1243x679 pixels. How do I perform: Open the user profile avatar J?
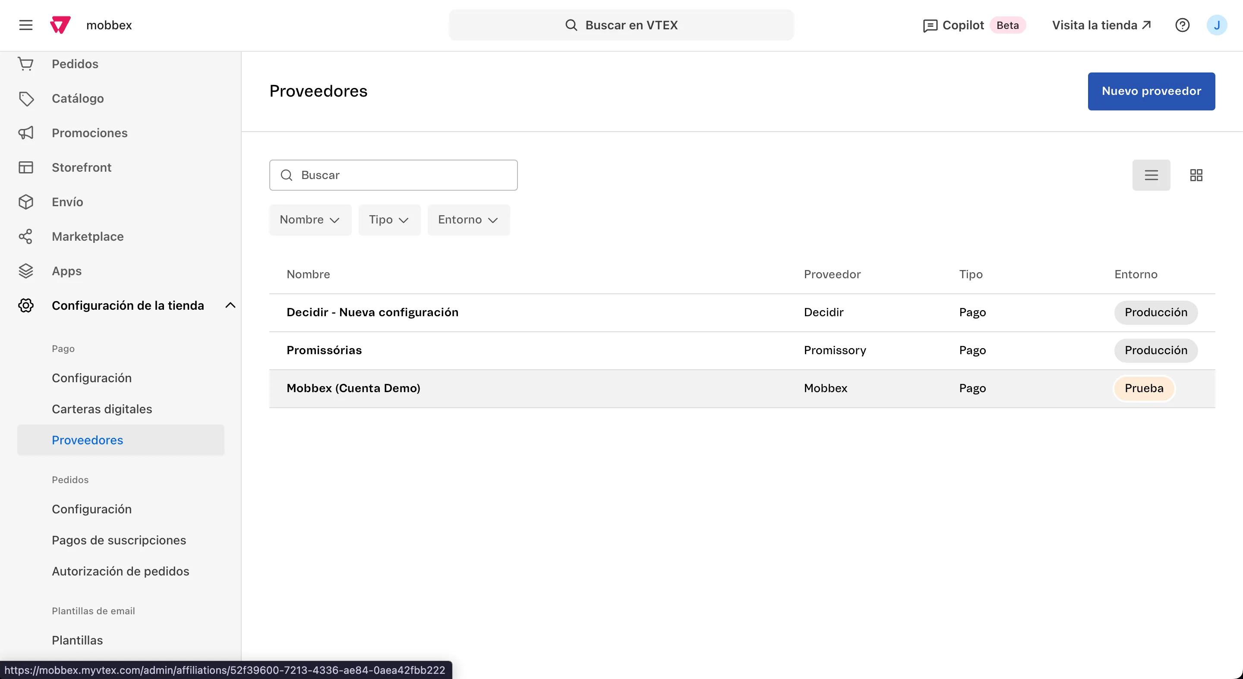point(1217,25)
